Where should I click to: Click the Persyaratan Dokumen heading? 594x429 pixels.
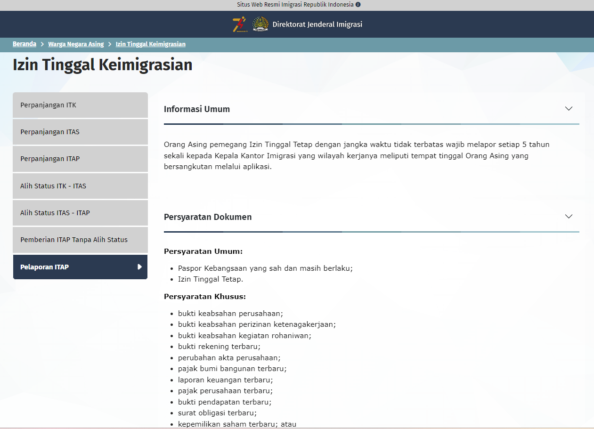click(208, 217)
